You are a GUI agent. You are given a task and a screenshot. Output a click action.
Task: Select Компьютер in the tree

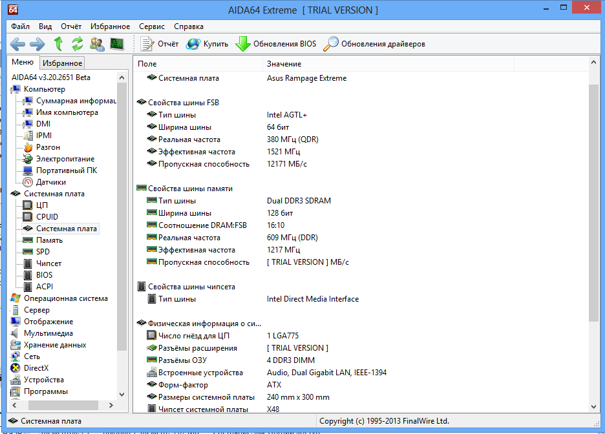click(x=45, y=89)
